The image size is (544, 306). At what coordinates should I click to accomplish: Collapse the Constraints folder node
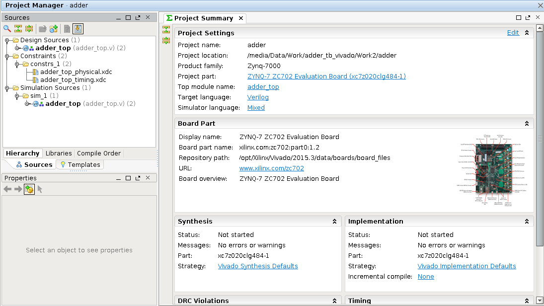click(7, 56)
